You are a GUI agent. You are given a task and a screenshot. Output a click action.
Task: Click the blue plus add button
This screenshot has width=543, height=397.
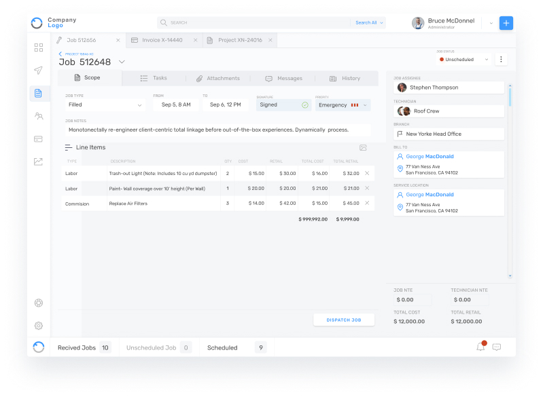click(506, 23)
